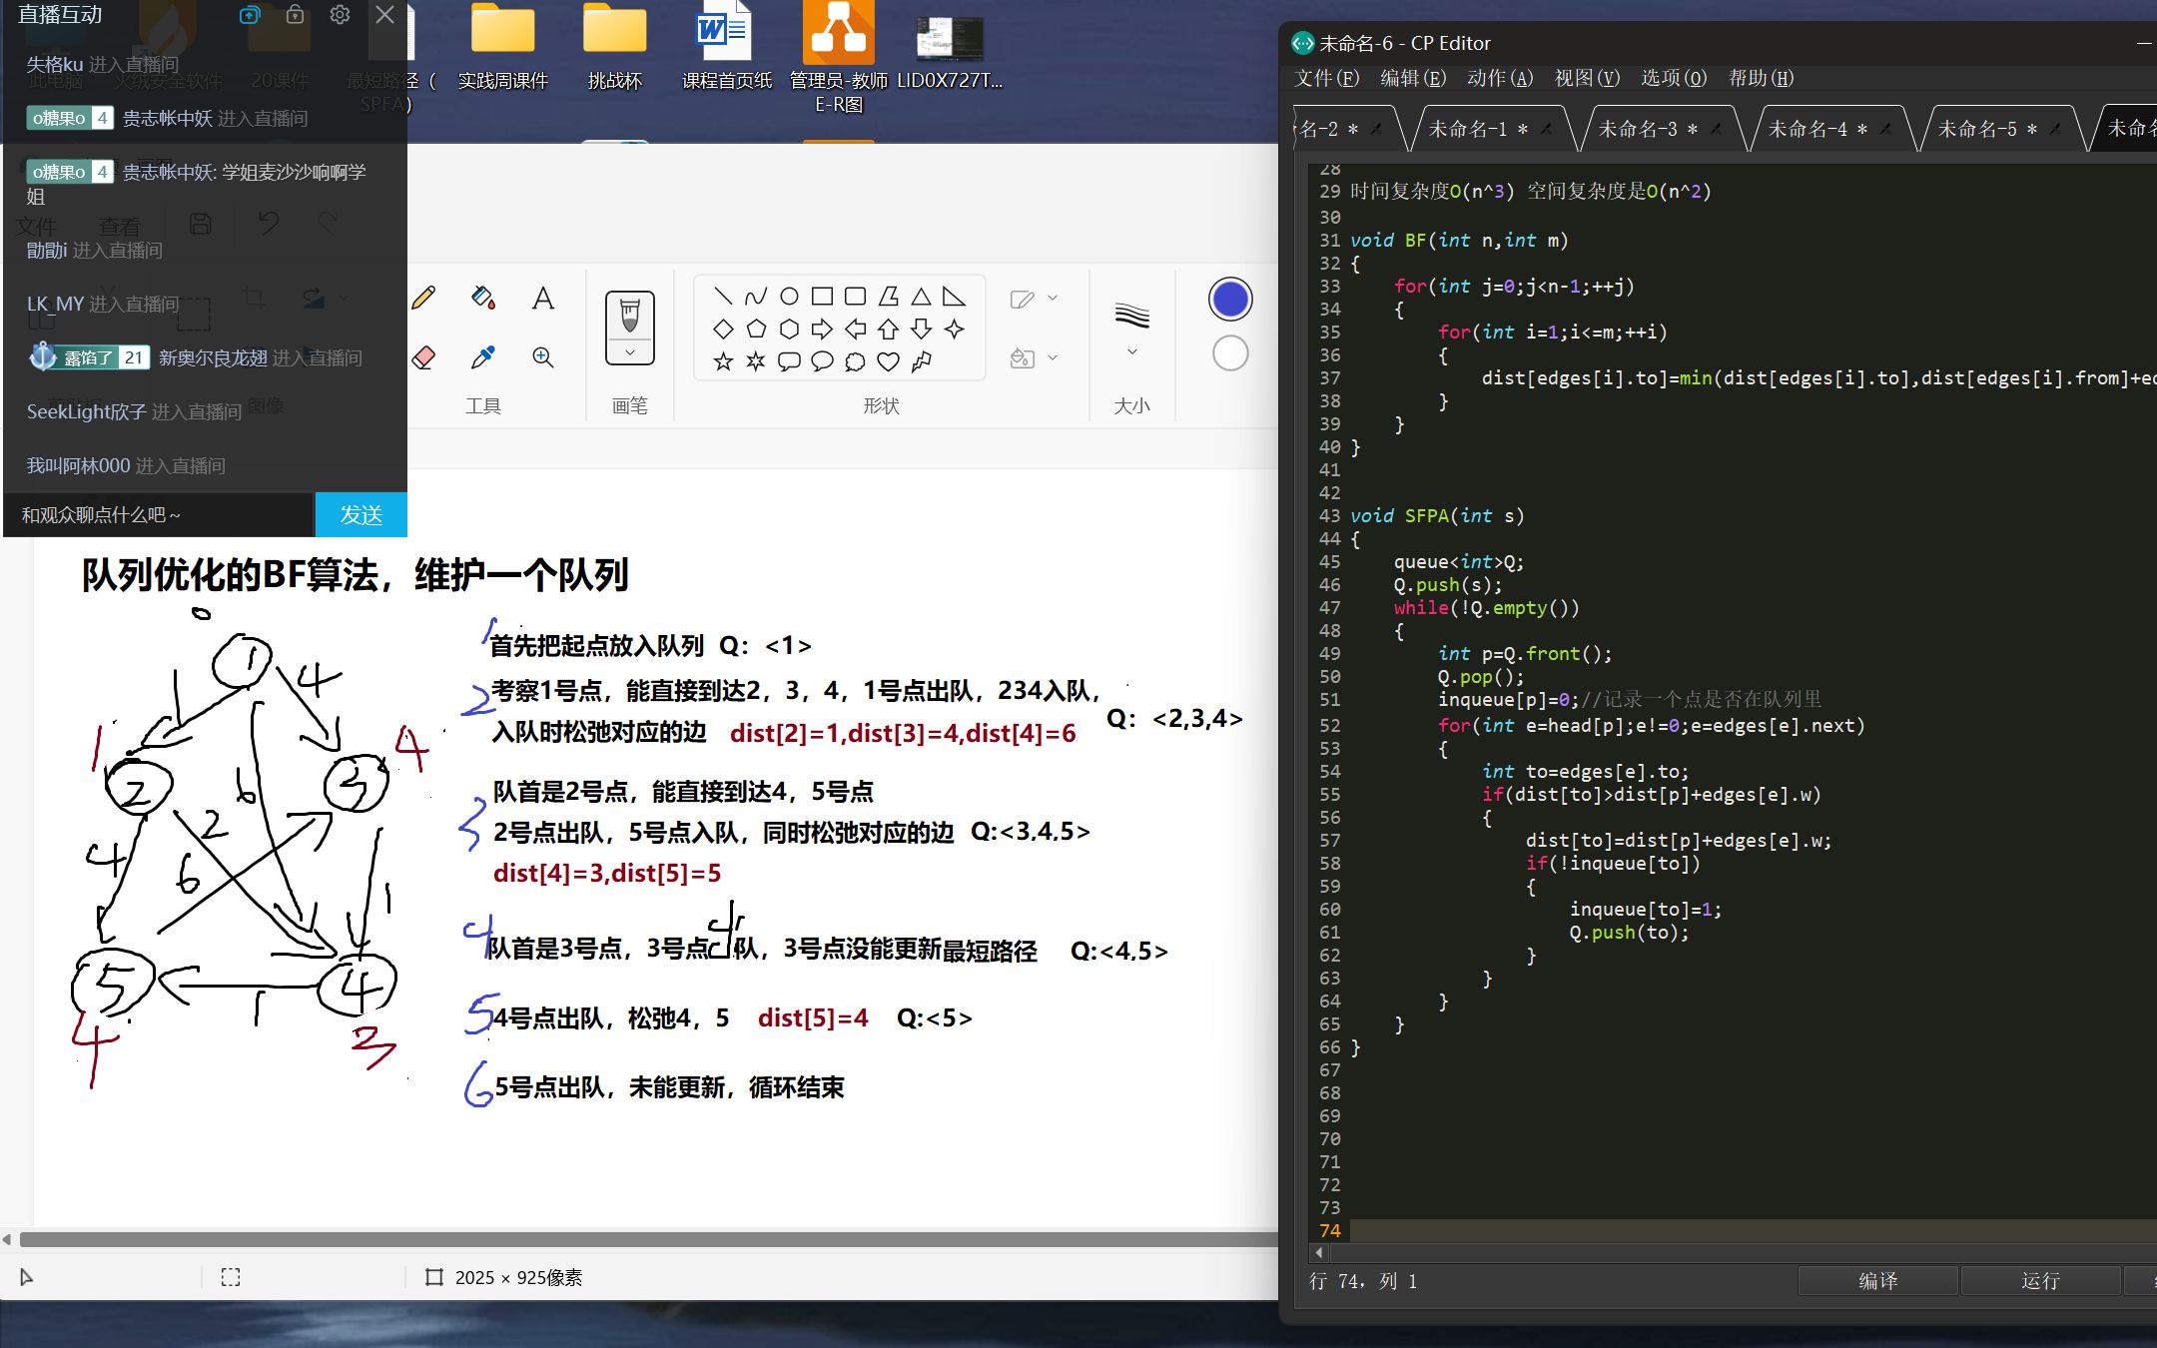2157x1348 pixels.
Task: Click the 发送 send button
Action: point(360,514)
